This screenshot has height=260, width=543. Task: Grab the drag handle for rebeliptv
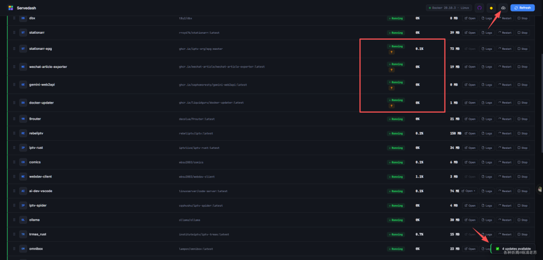click(14, 133)
